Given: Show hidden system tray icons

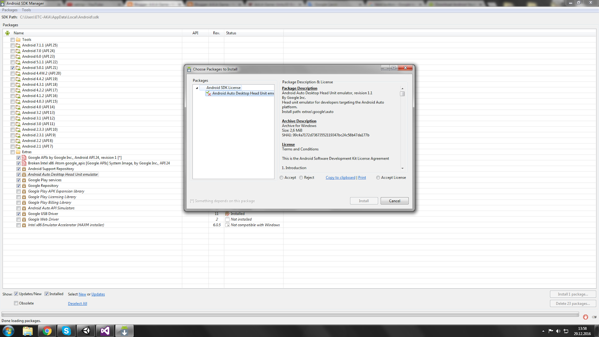Looking at the screenshot, I should (543, 331).
